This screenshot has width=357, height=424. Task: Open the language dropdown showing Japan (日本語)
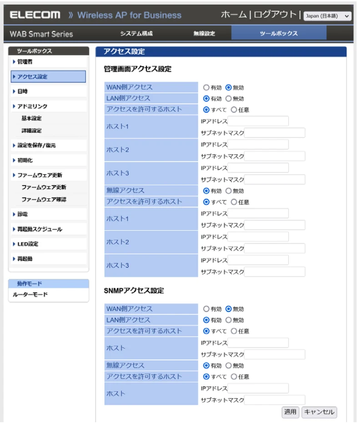327,16
